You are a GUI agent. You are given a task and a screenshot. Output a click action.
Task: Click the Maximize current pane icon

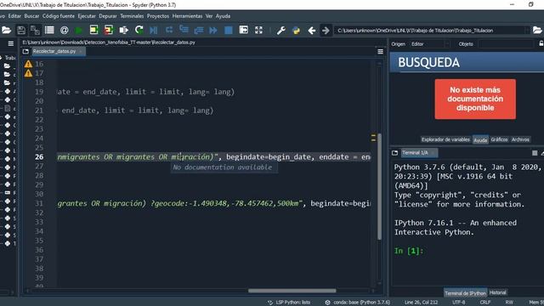[244, 31]
